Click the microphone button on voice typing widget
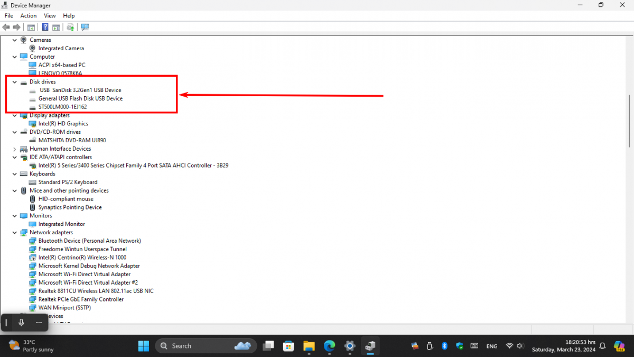The image size is (634, 357). pyautogui.click(x=21, y=322)
